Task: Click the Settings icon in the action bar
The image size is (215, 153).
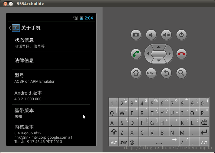Action: coord(16,28)
